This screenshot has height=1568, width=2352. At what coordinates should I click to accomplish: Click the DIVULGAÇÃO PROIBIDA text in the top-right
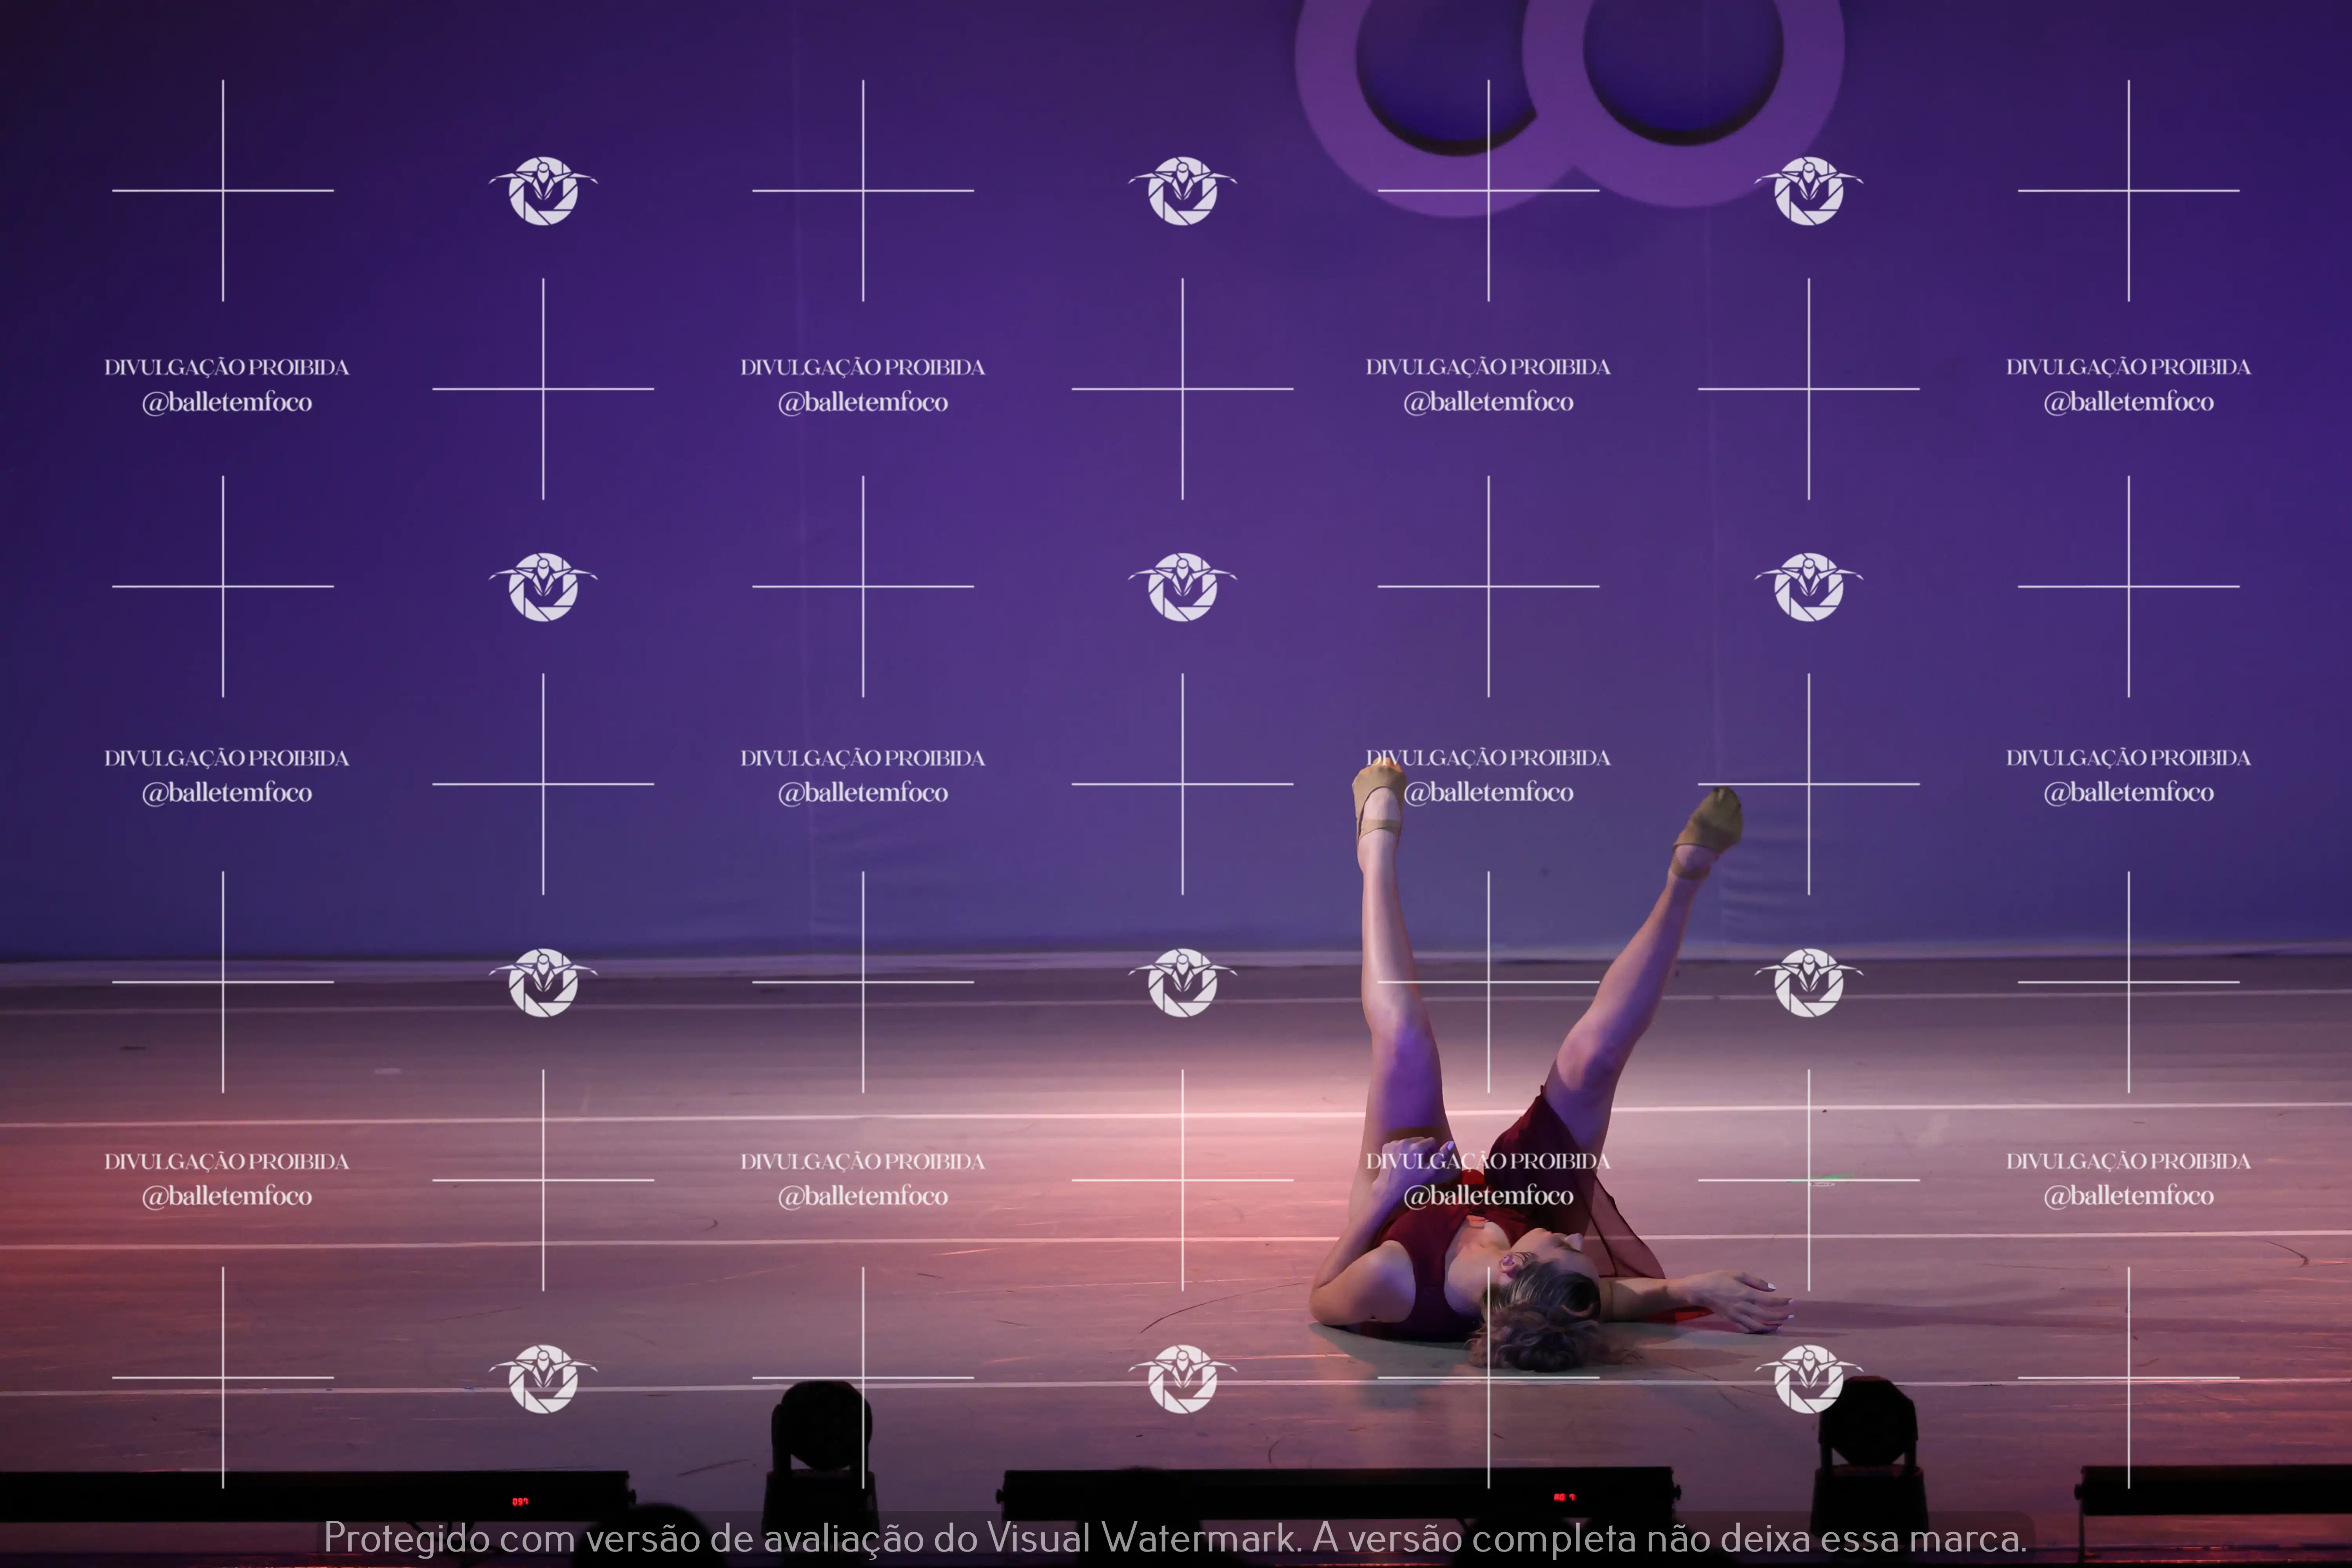point(2128,367)
